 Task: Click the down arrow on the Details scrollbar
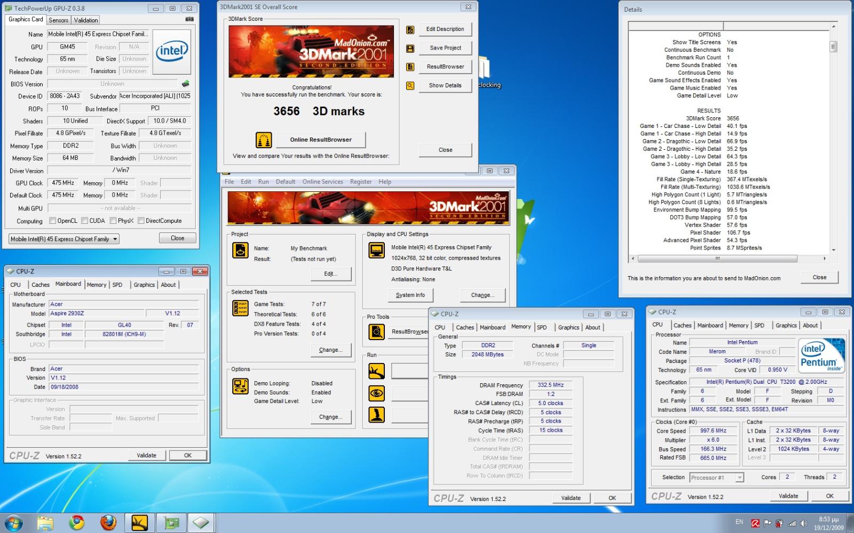pyautogui.click(x=834, y=250)
